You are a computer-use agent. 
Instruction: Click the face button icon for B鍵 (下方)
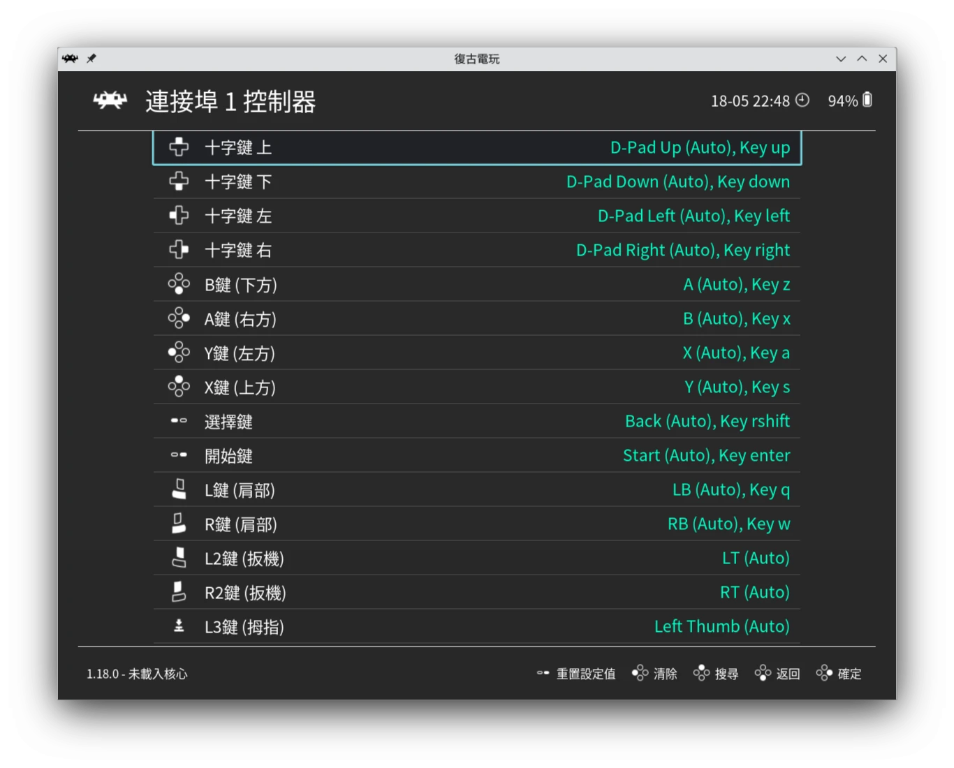click(x=179, y=284)
